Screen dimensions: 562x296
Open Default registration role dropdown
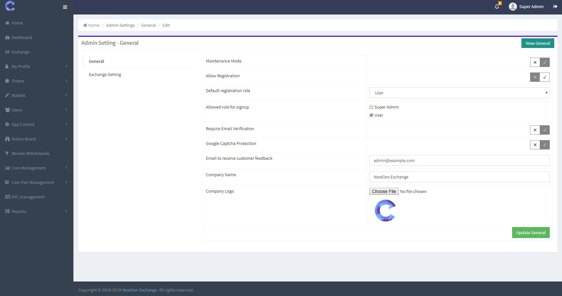459,93
